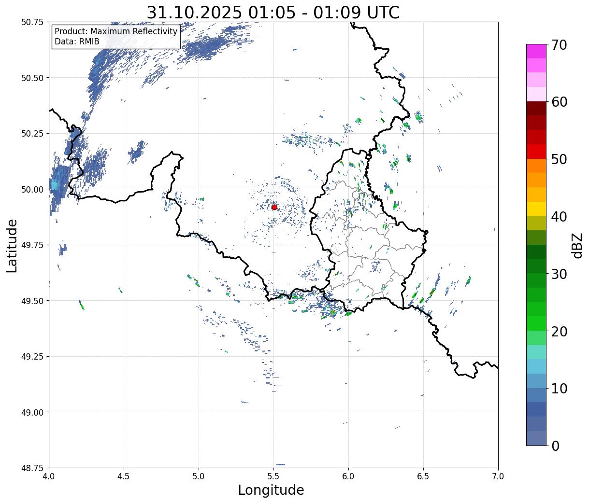Click the colorbar tick label 10
Image resolution: width=589 pixels, height=502 pixels.
click(x=559, y=388)
